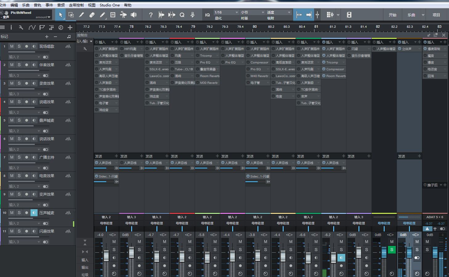Select the Paint (pencil) tool
449x277 pixels.
pos(103,15)
